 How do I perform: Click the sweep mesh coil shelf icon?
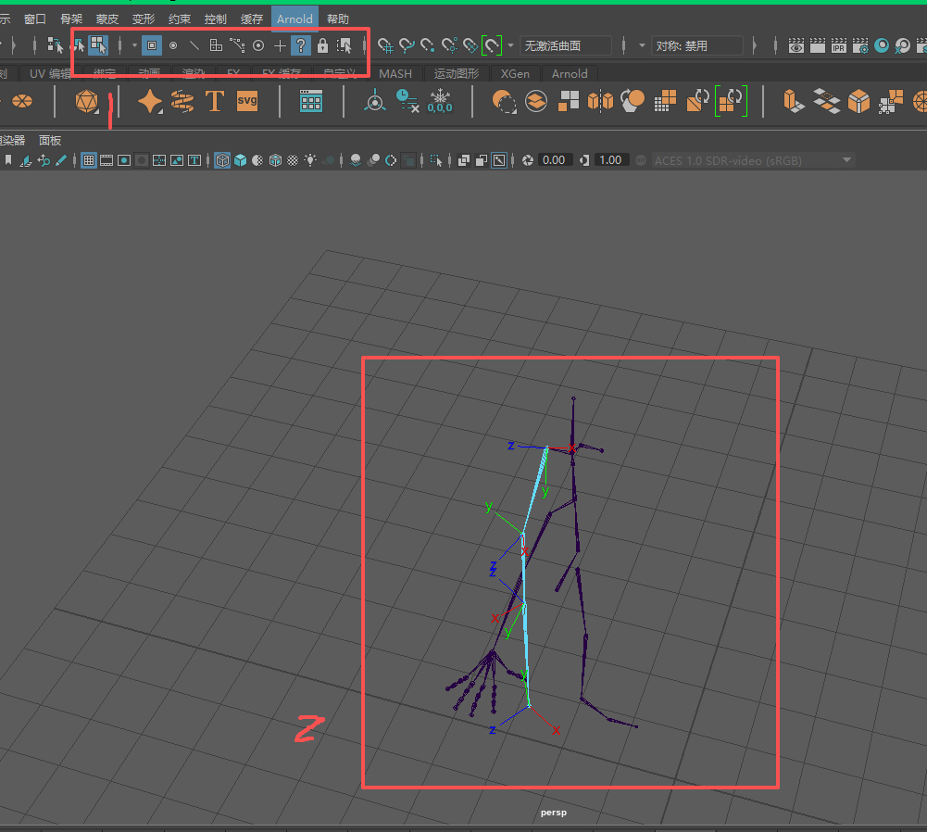(182, 101)
